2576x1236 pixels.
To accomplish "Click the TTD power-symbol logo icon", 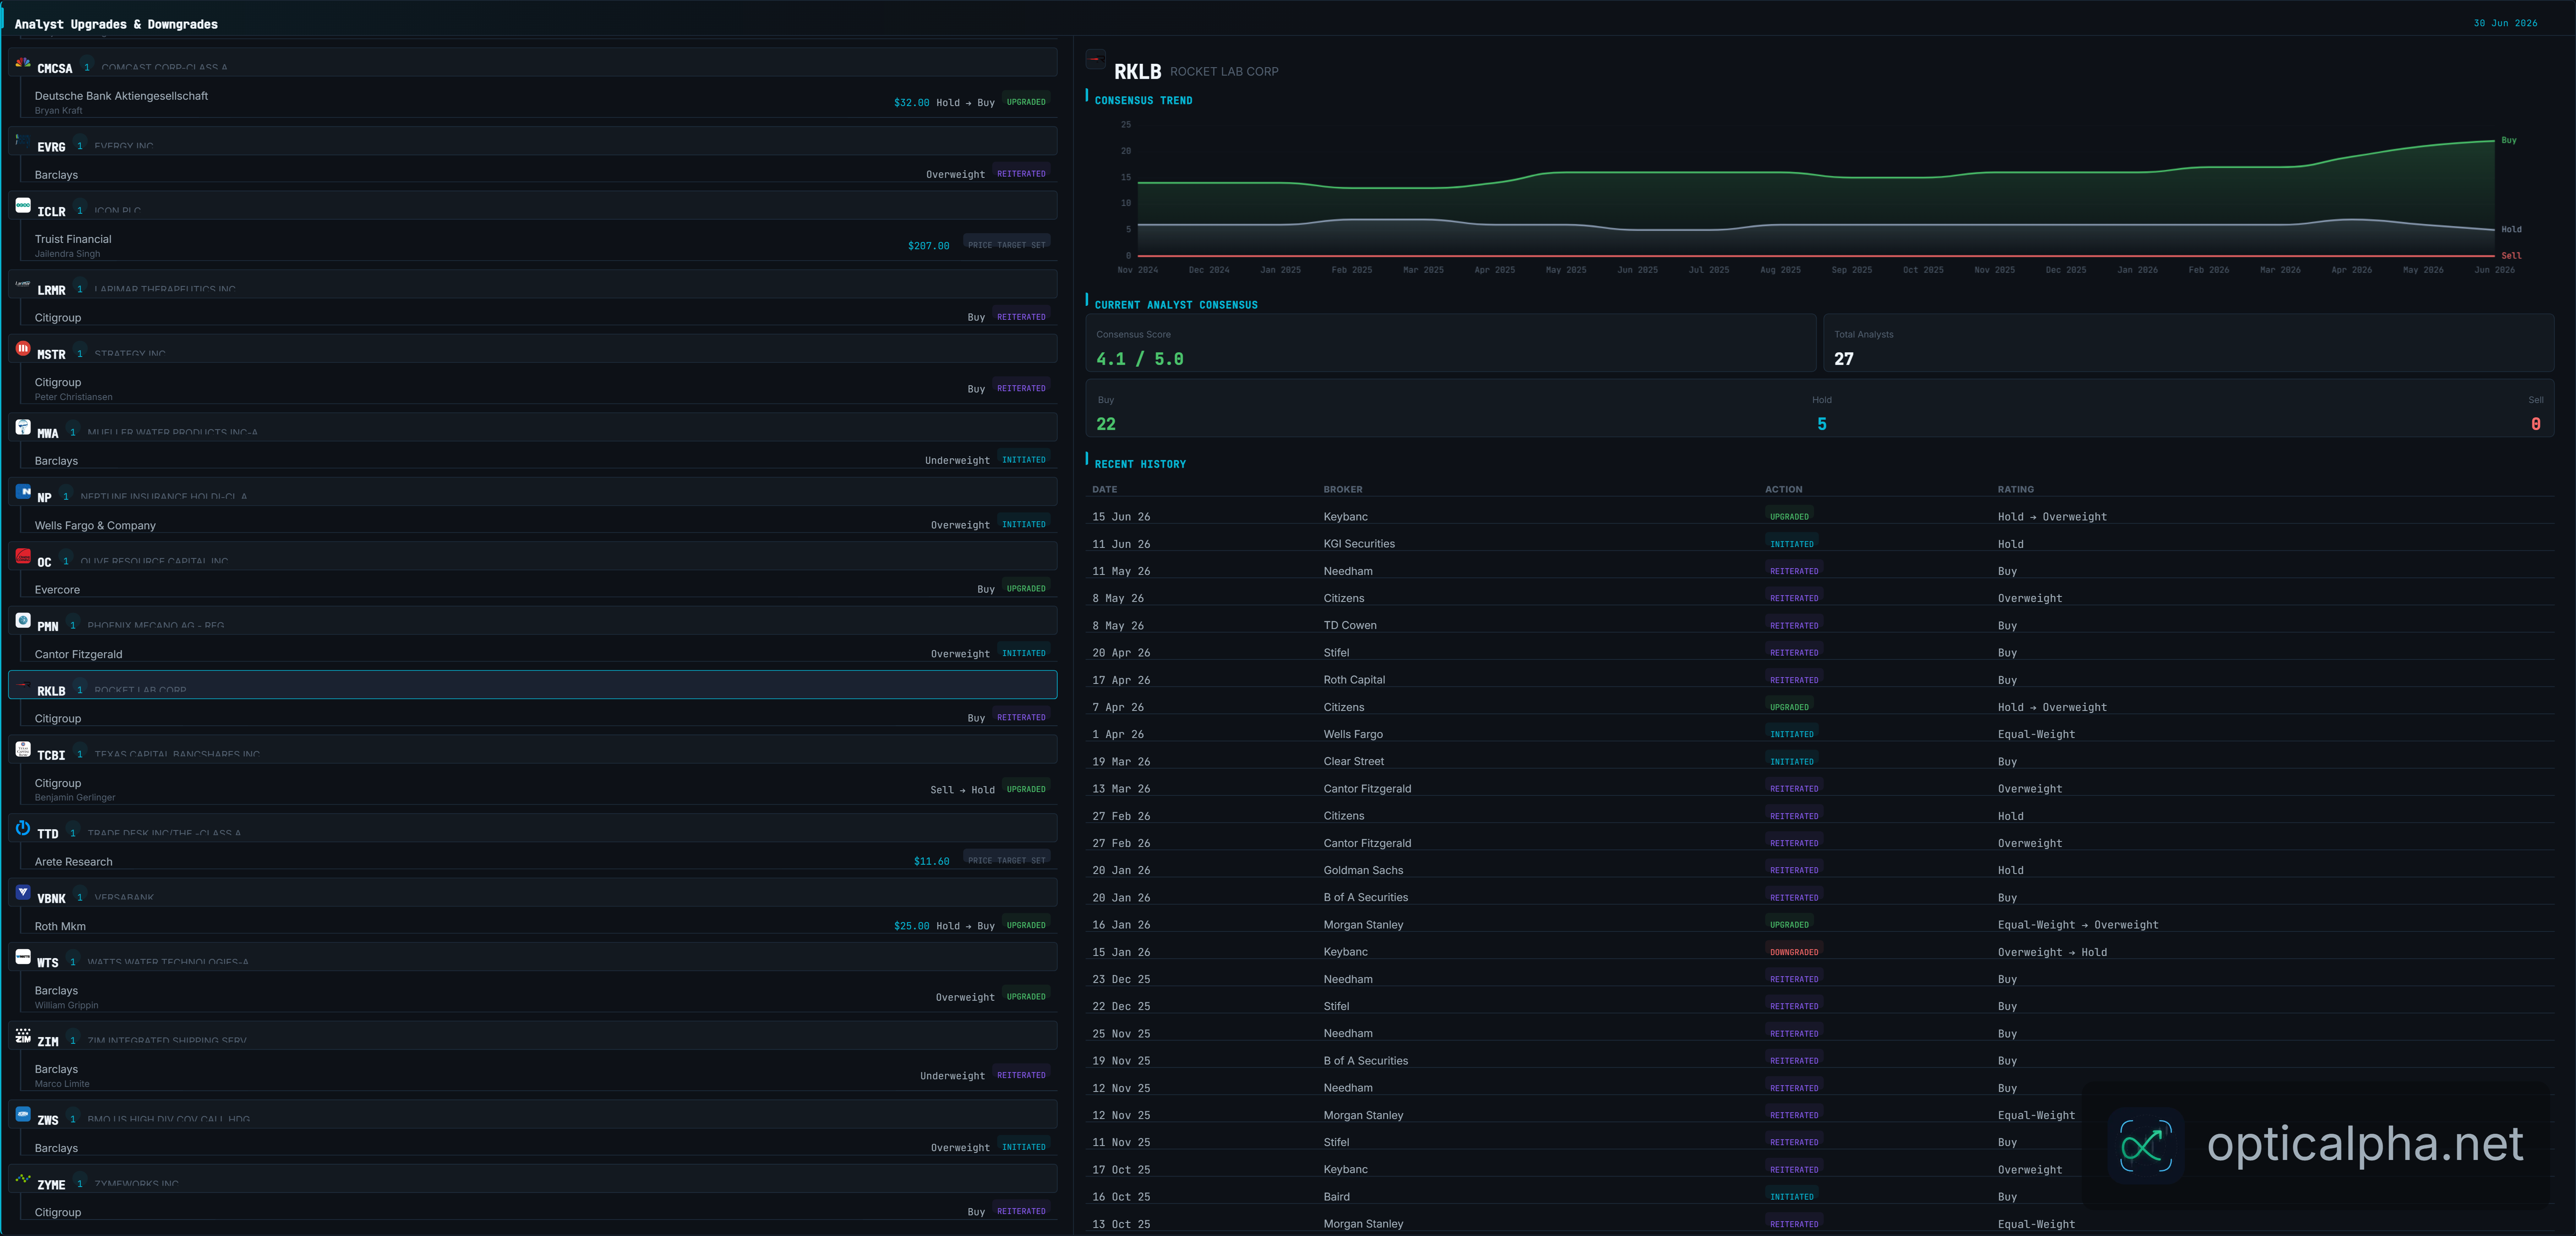I will tap(23, 827).
